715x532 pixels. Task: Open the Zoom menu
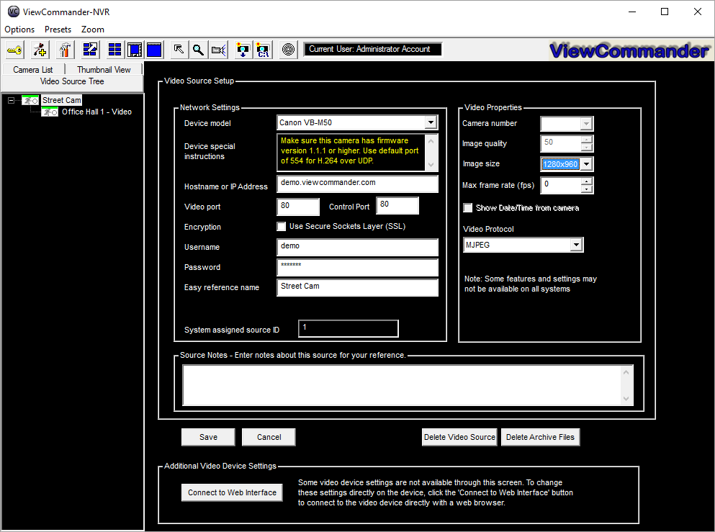[x=93, y=30]
